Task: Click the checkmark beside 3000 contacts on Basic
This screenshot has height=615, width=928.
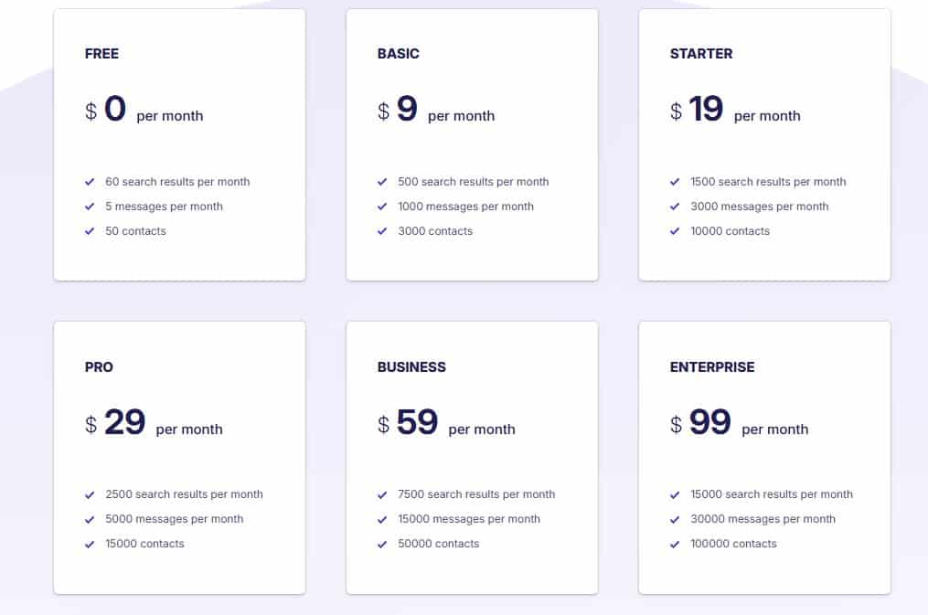Action: pyautogui.click(x=383, y=231)
